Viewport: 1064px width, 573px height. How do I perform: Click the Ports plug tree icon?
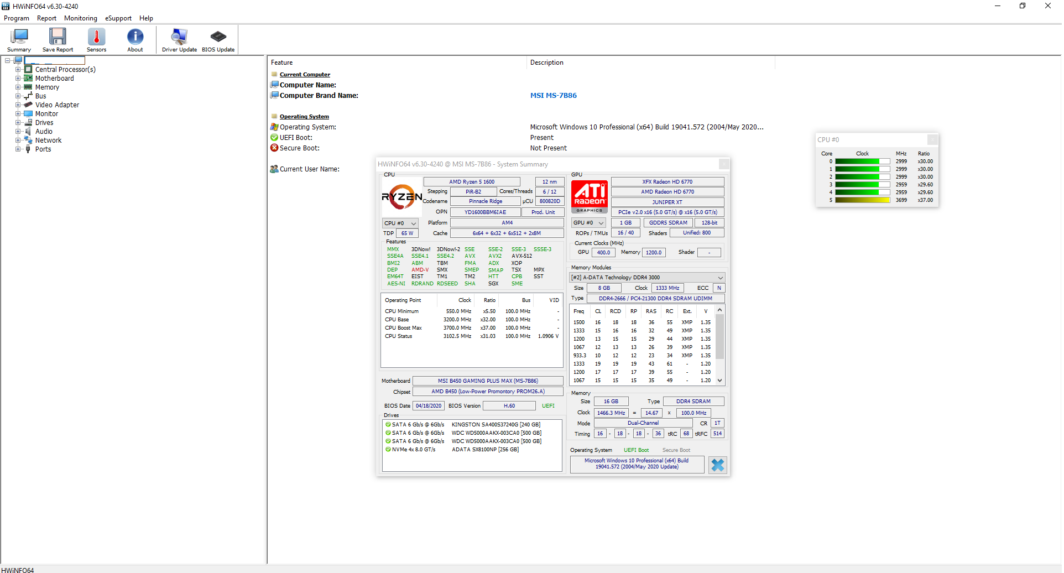pos(28,149)
